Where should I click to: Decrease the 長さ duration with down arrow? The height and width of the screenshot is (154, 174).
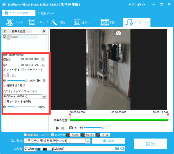tap(43, 66)
